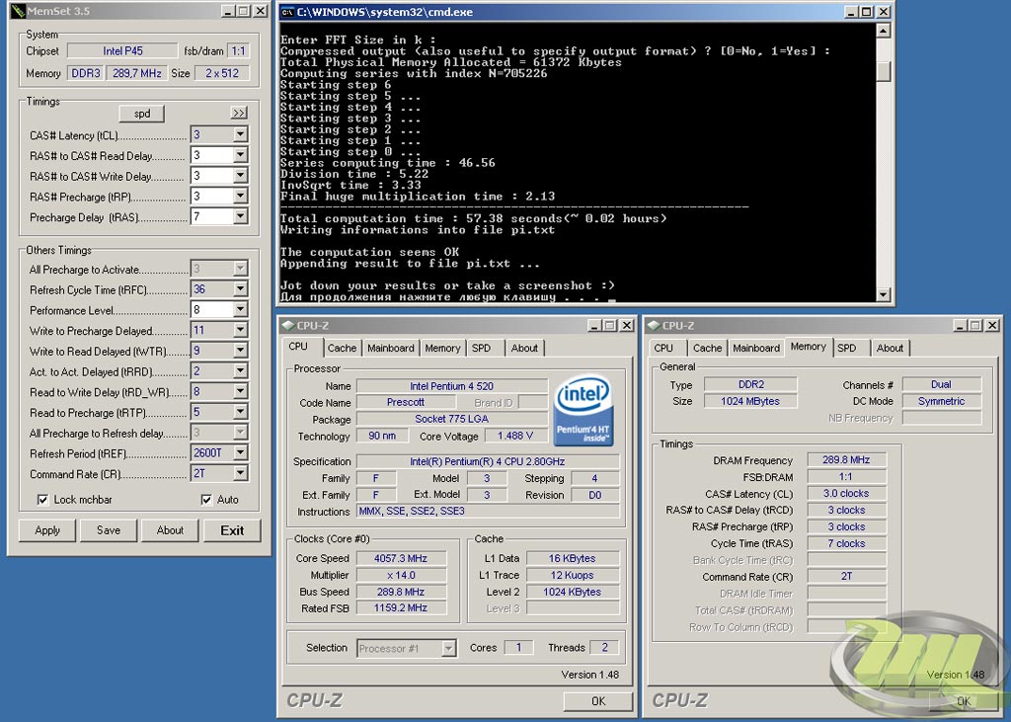This screenshot has width=1011, height=722.
Task: Click the >> expand timings button in MemSet
Action: (239, 113)
